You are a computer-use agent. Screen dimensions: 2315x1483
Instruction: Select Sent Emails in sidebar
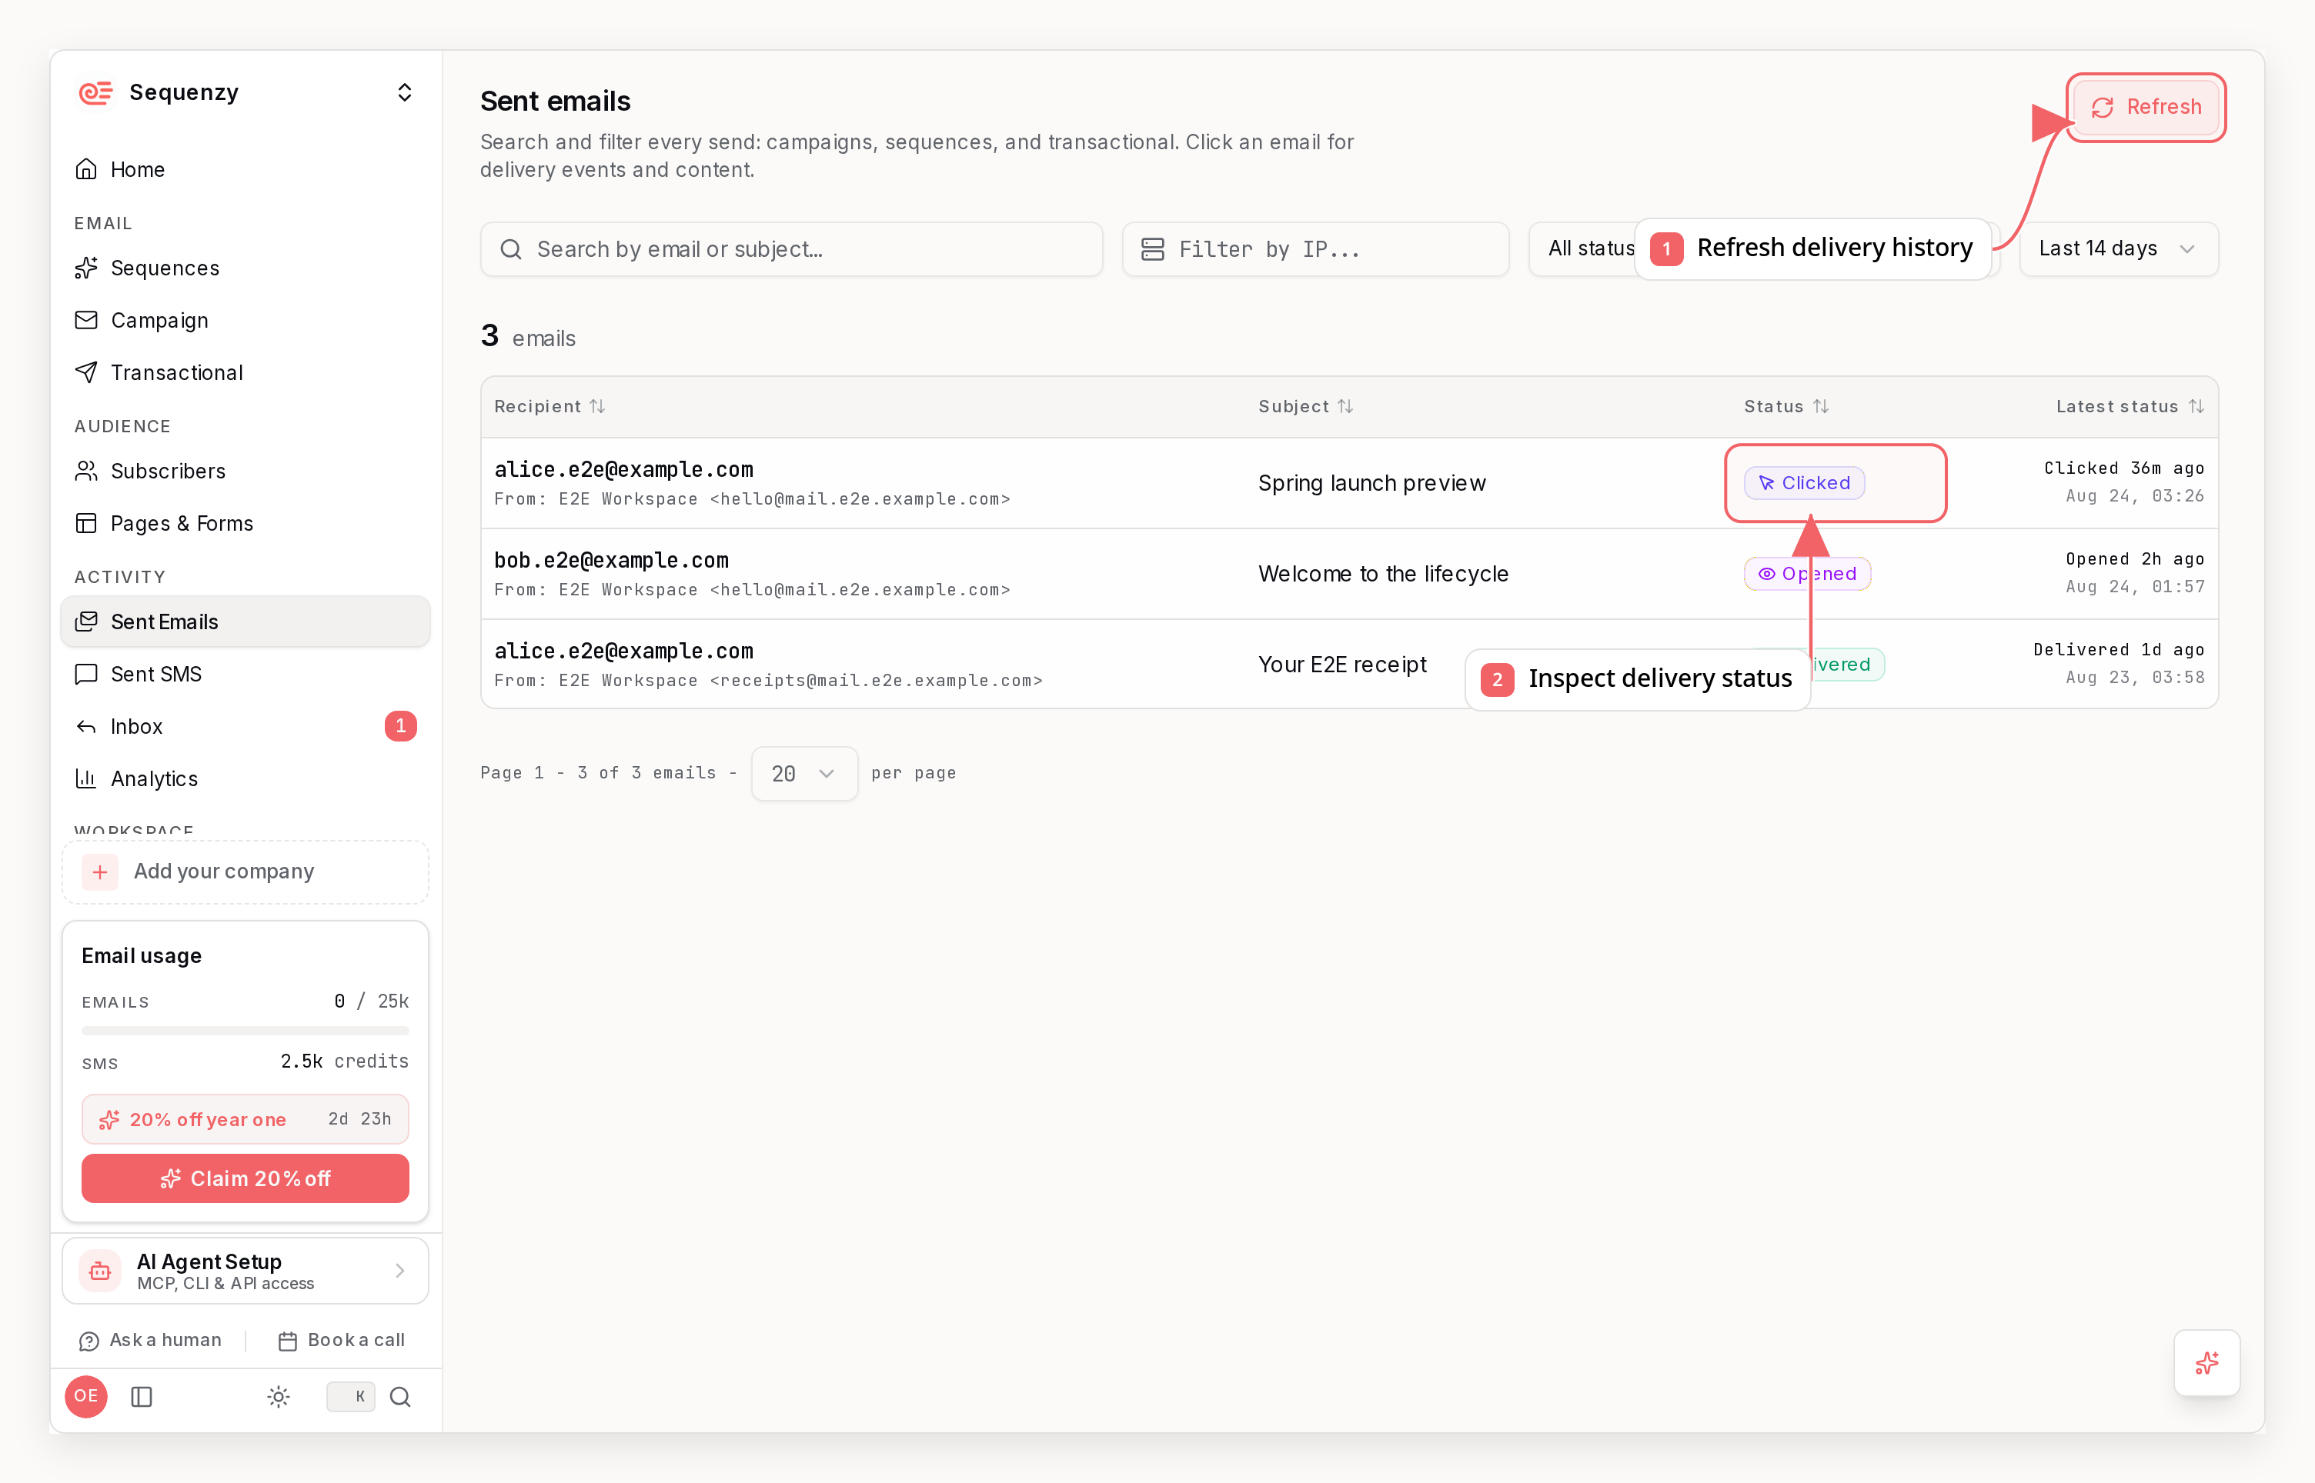pyautogui.click(x=245, y=622)
